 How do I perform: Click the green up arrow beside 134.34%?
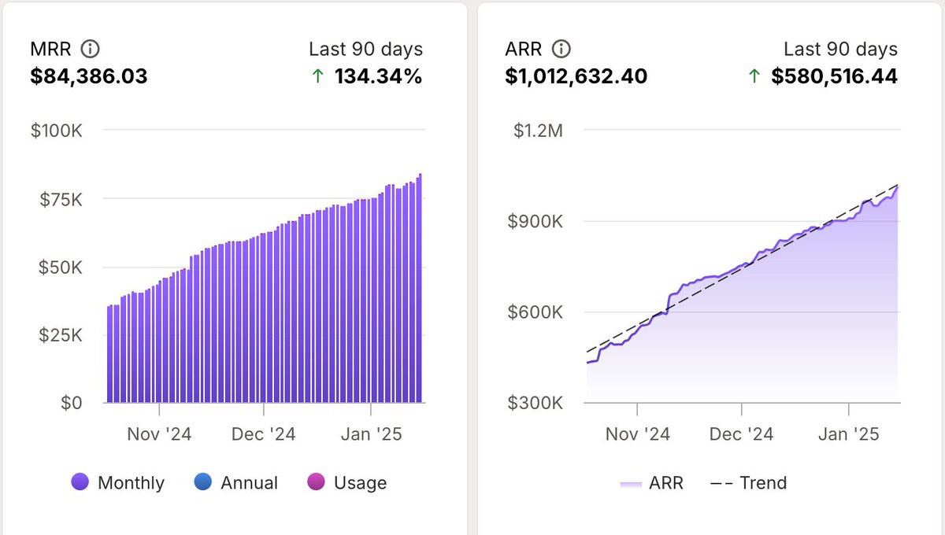317,76
